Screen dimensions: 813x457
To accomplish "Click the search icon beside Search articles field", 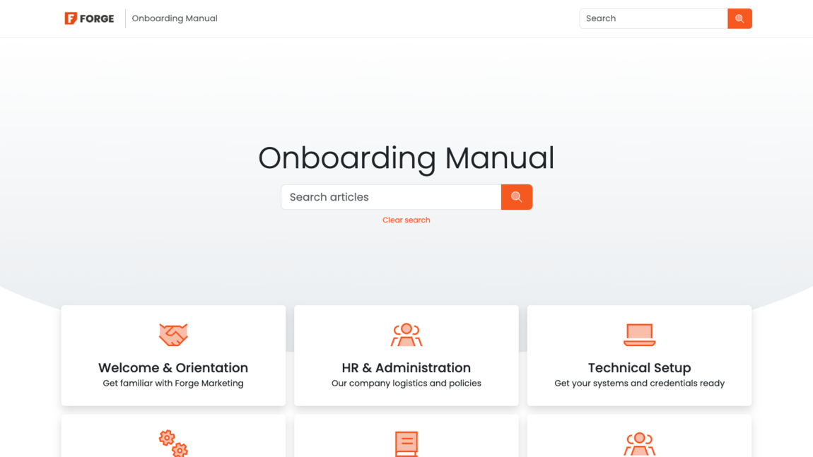I will tap(516, 197).
